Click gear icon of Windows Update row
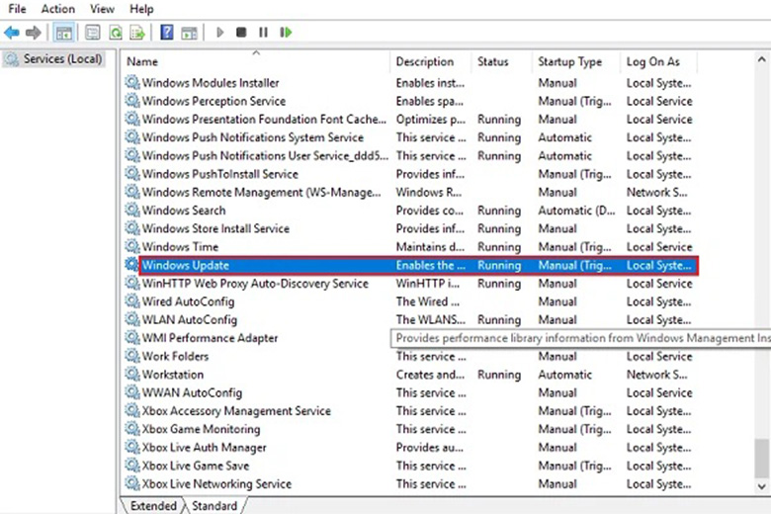771x514 pixels. point(131,265)
